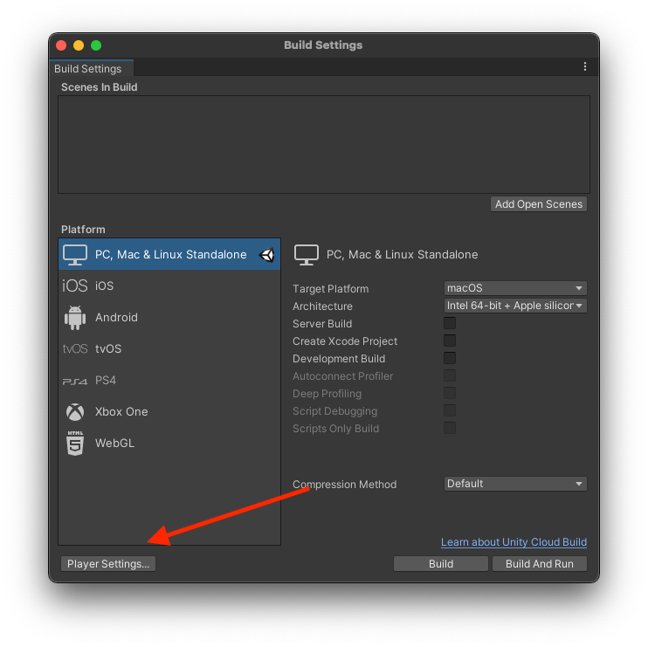Click the Xbox One logo icon
Viewport: 648px width, 647px height.
point(75,412)
